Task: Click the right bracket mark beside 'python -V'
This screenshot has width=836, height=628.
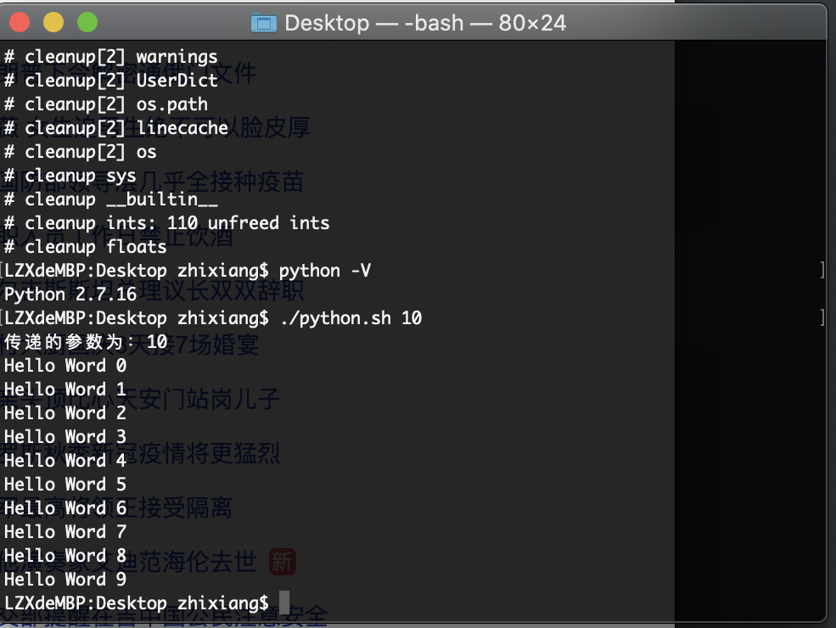Action: coord(822,271)
